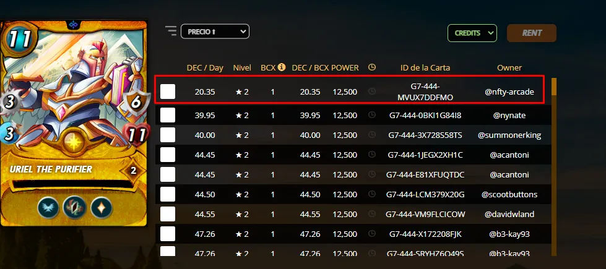Click the middle ability icon on the card
Viewport: 606px width, 269px height.
[x=75, y=208]
